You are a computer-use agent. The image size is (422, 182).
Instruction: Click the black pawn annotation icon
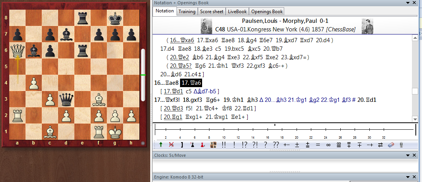(x=192, y=144)
